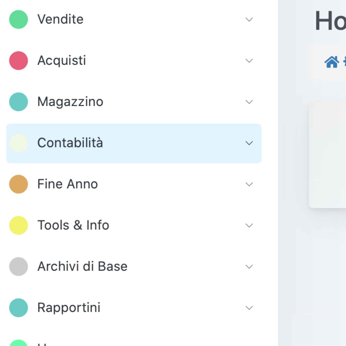Click the blue home breadcrumb icon
The width and height of the screenshot is (346, 346).
tap(332, 62)
